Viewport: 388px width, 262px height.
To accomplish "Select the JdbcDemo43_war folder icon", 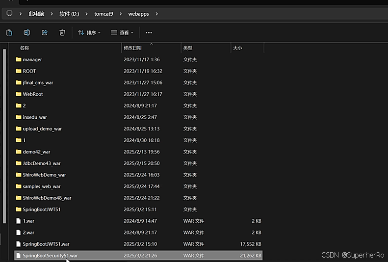I will (18, 163).
